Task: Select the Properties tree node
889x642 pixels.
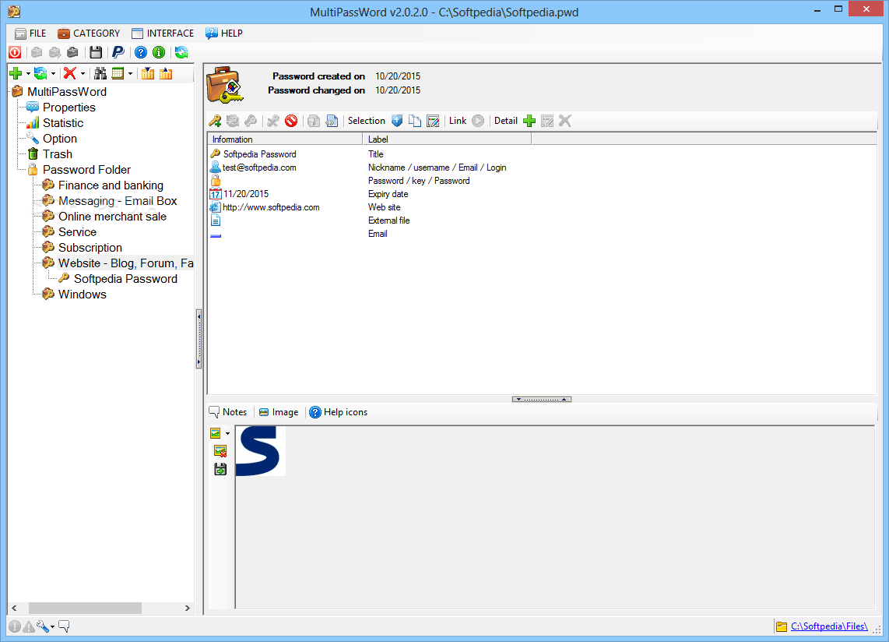Action: tap(69, 108)
